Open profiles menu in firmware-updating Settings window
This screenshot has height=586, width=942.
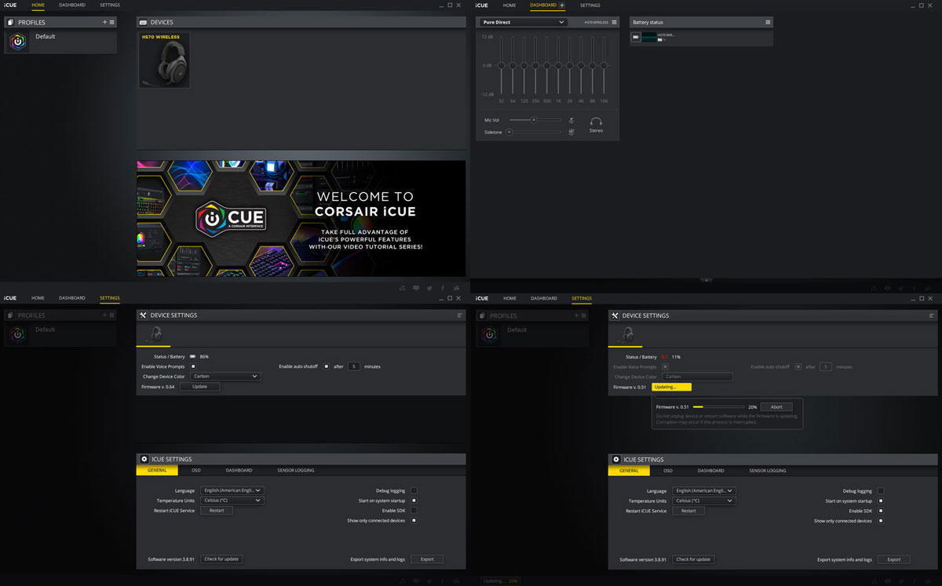point(584,315)
